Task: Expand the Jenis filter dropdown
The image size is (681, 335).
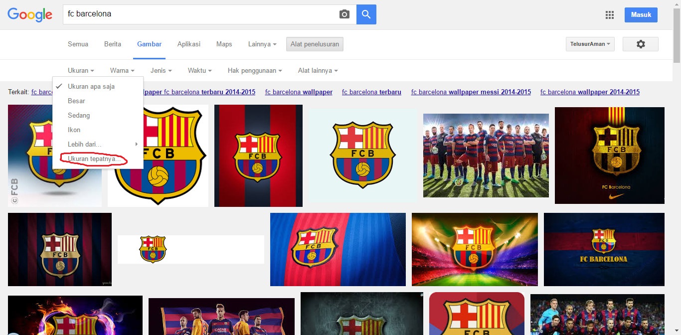Action: [161, 71]
